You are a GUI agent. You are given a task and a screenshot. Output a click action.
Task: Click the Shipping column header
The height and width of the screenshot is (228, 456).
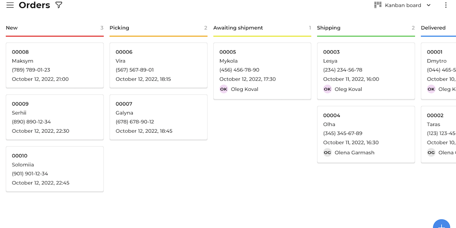tap(329, 28)
